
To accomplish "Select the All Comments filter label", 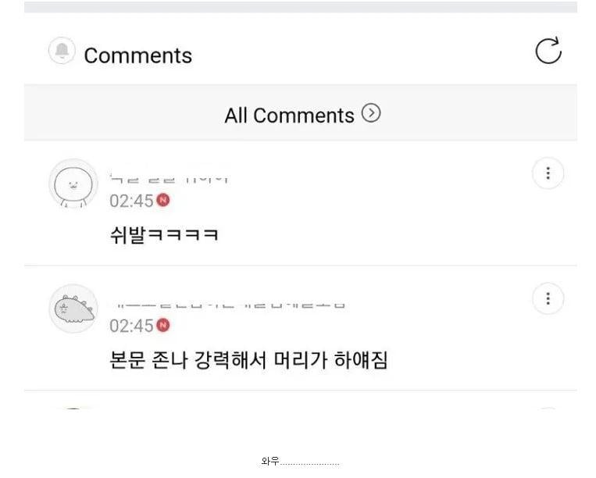I will point(289,116).
